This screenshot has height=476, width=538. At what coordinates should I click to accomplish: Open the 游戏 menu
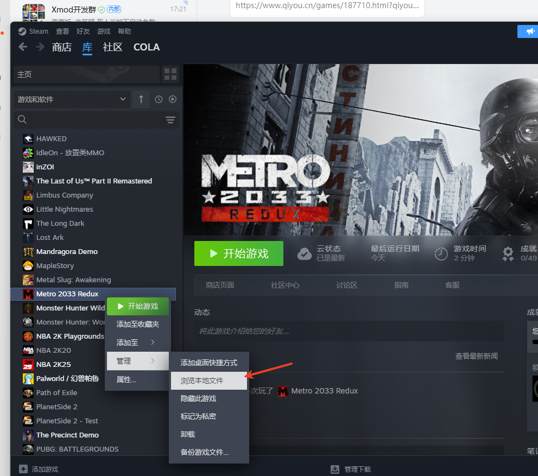[x=104, y=31]
